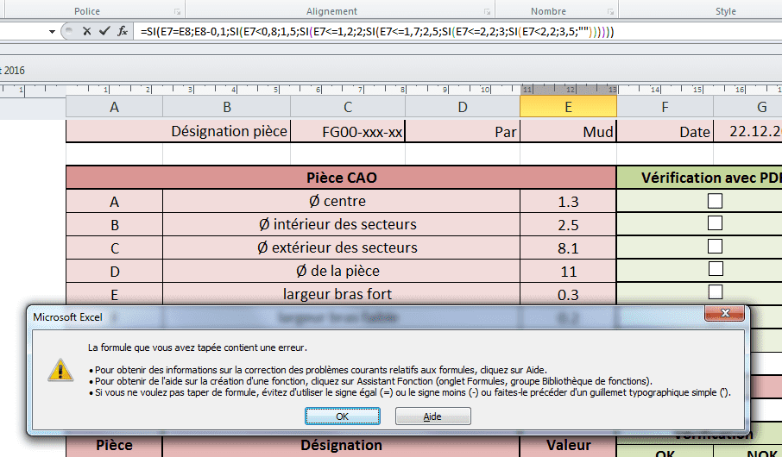Tick the checkbox in the Ø centre row

click(x=715, y=201)
